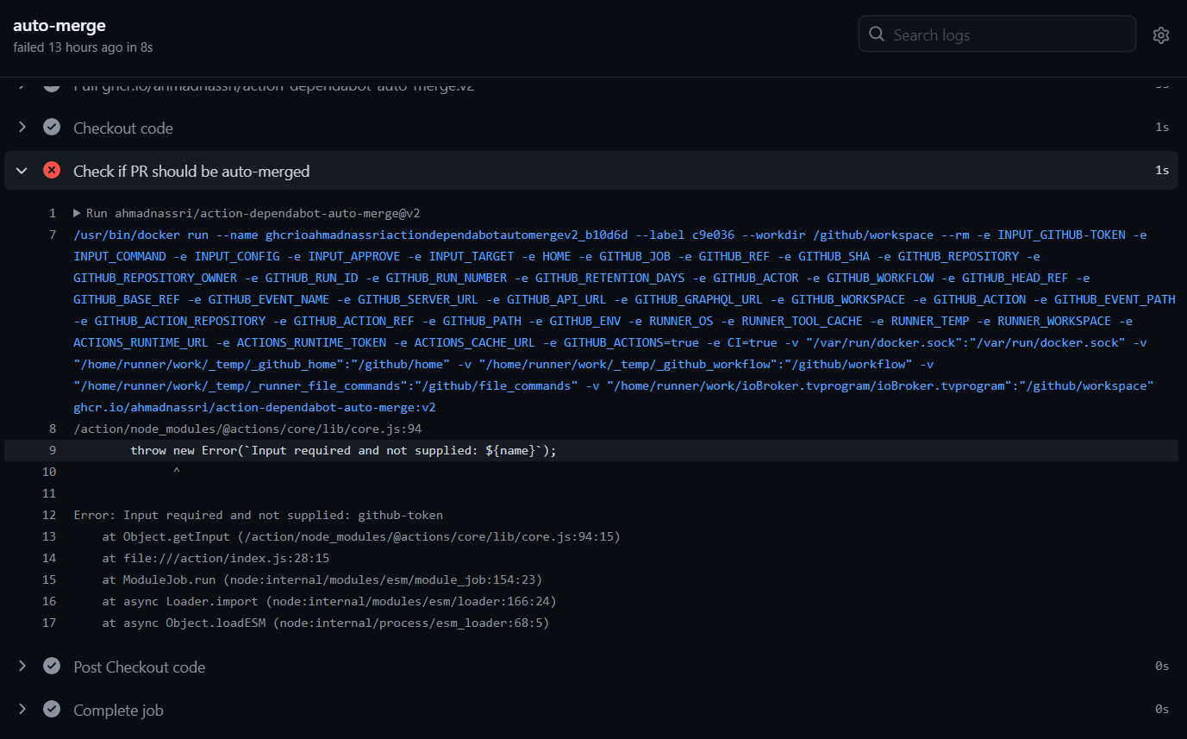
Task: Expand the Complete job step
Action: [22, 710]
